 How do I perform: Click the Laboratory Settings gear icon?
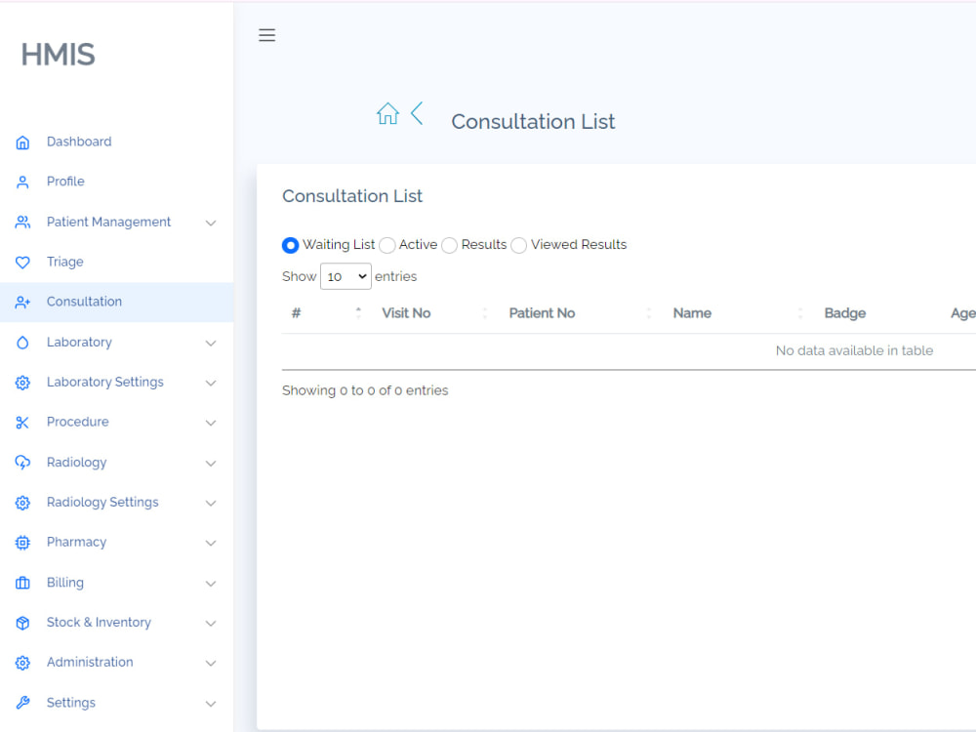[x=22, y=383]
